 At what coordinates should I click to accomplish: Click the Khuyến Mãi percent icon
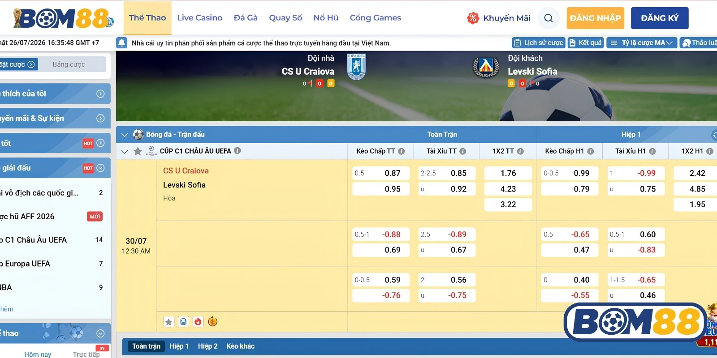[x=473, y=18]
